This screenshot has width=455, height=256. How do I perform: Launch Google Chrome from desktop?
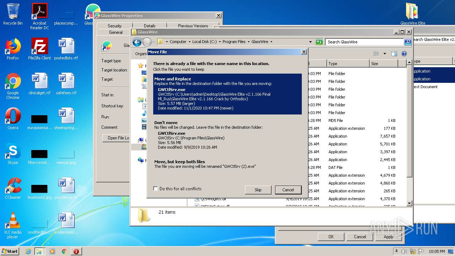[x=13, y=86]
